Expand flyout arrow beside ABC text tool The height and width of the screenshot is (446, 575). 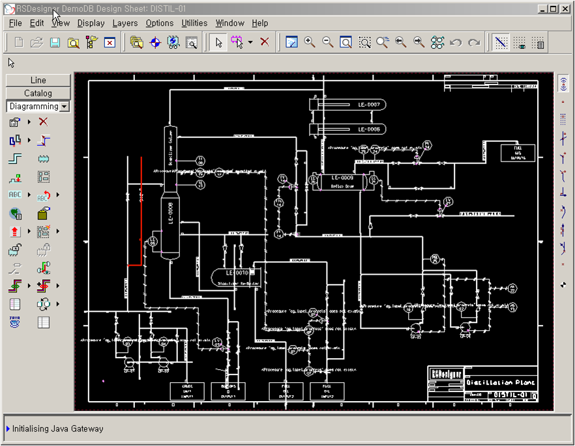click(29, 195)
